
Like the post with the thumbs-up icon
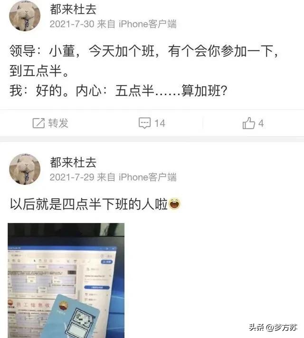[x=248, y=123]
